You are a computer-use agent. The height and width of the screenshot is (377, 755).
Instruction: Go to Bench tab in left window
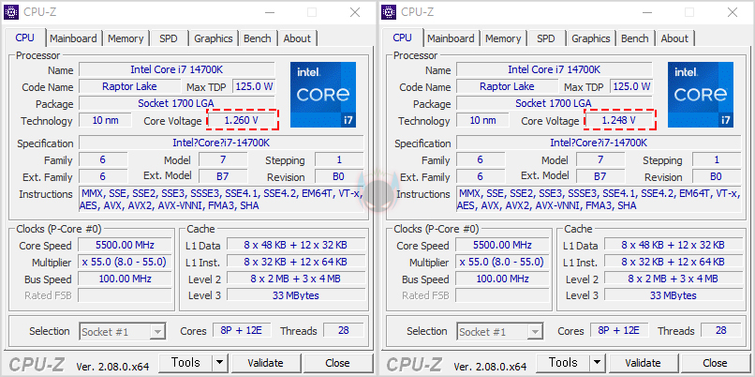[257, 38]
